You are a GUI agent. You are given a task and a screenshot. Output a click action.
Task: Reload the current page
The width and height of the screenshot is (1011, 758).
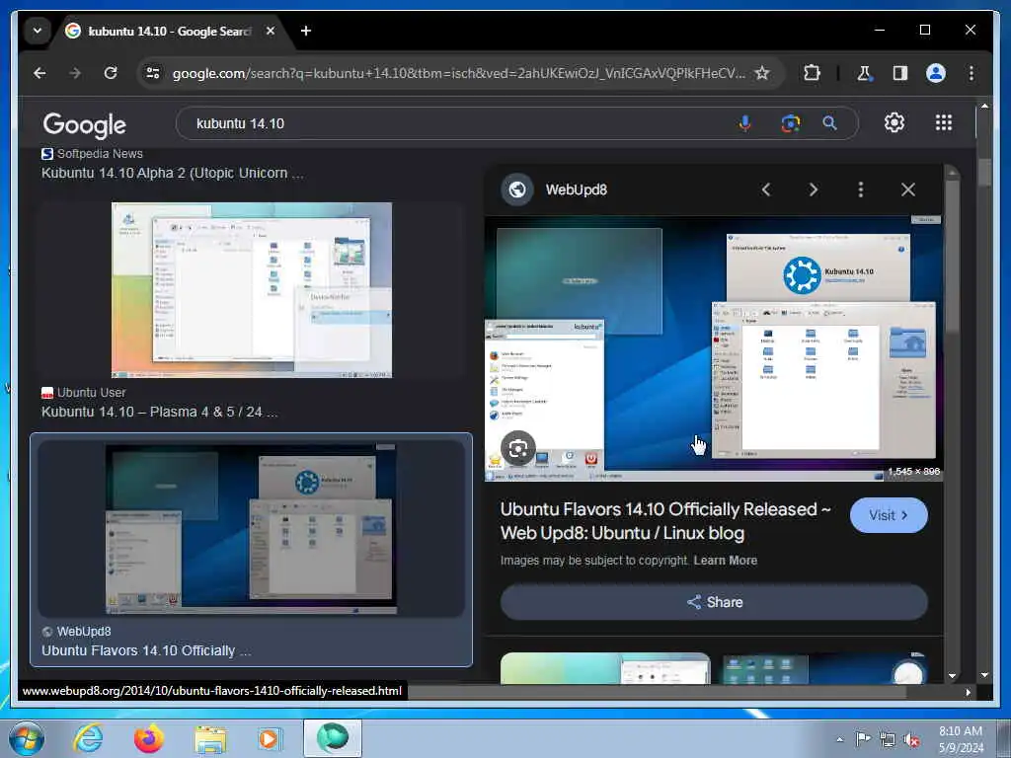point(111,73)
